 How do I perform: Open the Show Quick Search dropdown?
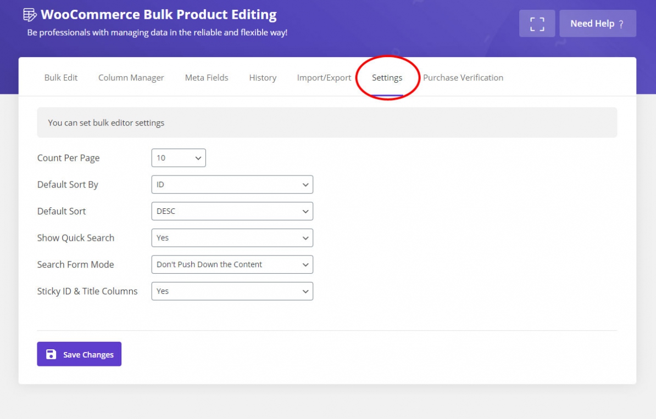232,237
